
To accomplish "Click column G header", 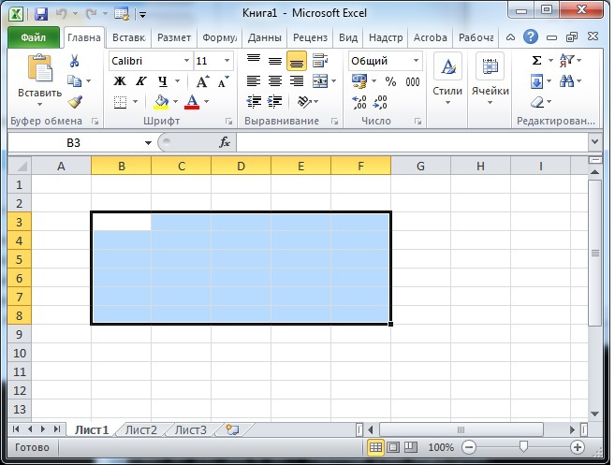I will (x=420, y=166).
